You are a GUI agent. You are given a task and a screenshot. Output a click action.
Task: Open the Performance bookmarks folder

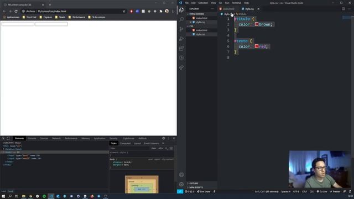77,17
